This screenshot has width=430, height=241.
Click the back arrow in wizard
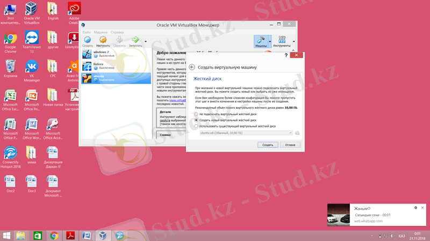(192, 67)
